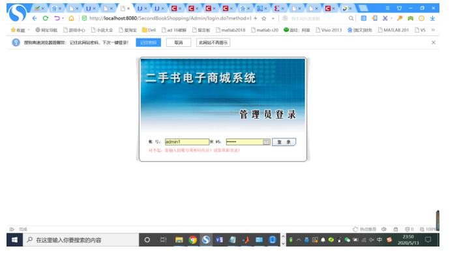Click the password input field

pos(248,142)
